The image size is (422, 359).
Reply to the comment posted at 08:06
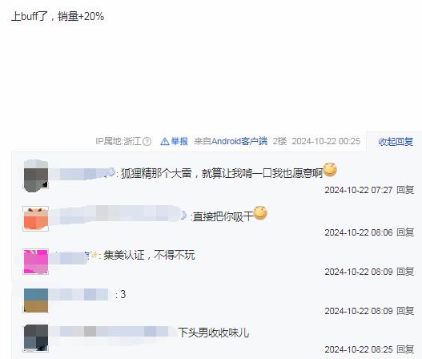(x=405, y=232)
